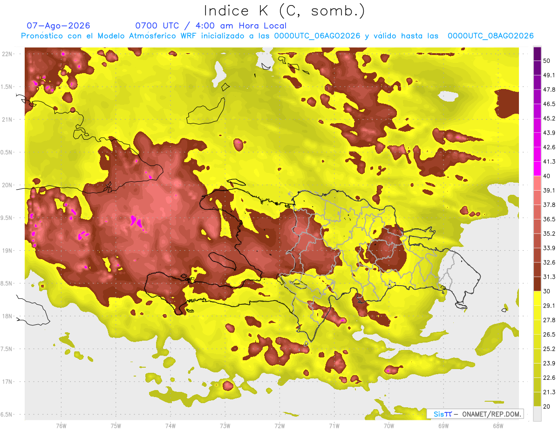Click the legend value '35.2'

[549, 233]
